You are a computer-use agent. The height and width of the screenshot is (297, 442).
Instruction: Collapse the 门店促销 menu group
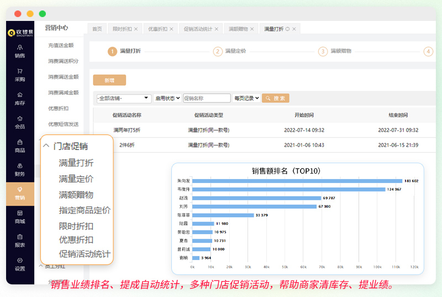[46, 145]
